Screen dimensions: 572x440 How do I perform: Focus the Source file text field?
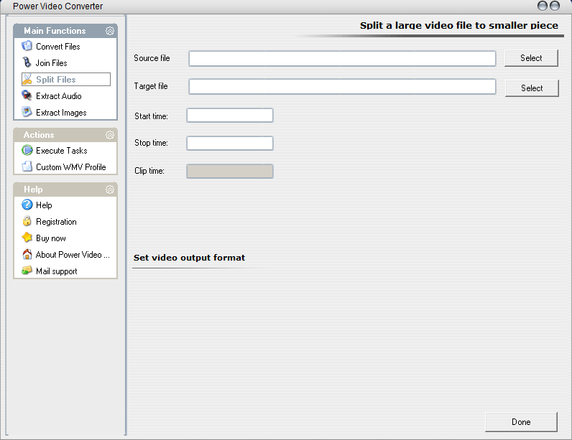(x=342, y=58)
